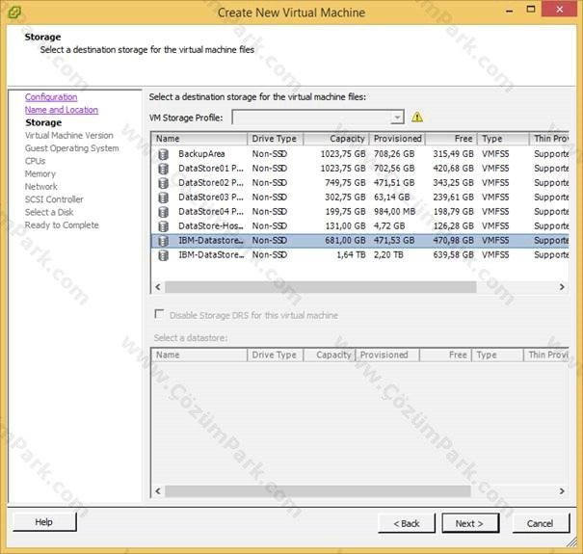This screenshot has height=554, width=583.
Task: Click the 639,58 GB free cell
Action: point(453,255)
